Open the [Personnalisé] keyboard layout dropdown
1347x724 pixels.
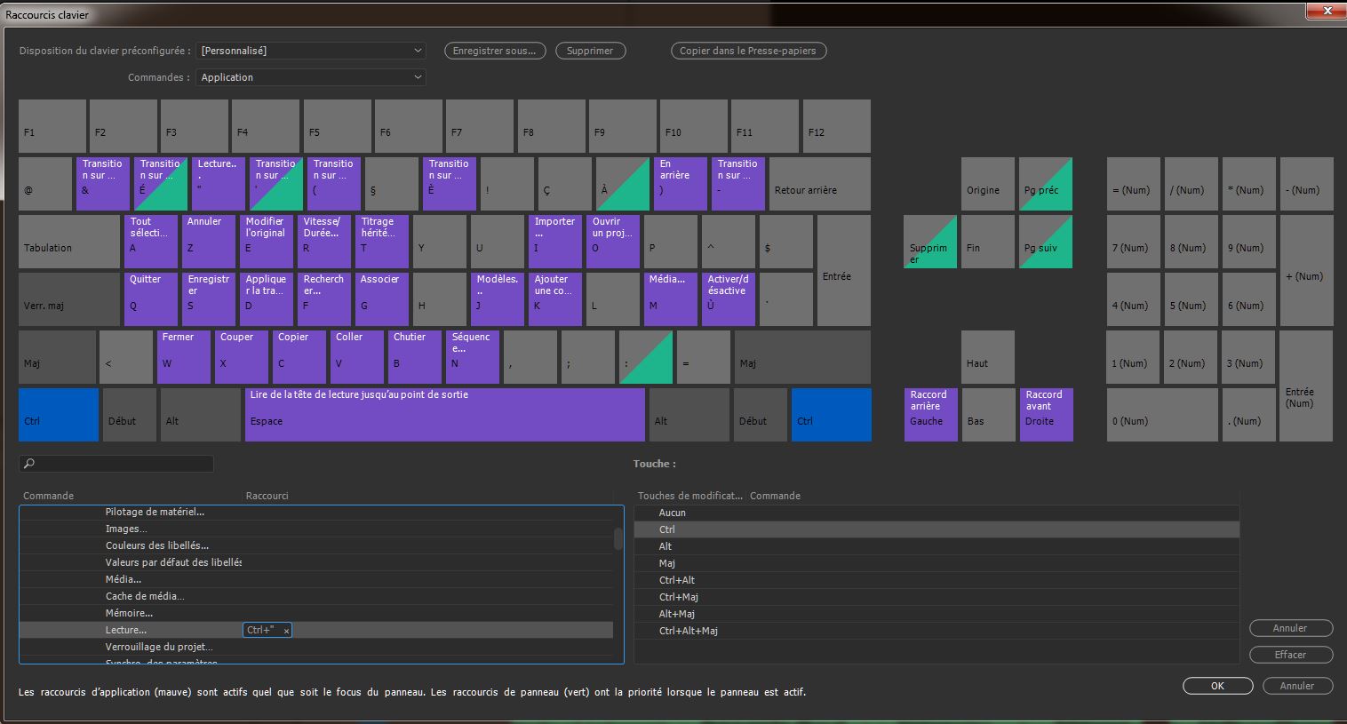coord(311,51)
